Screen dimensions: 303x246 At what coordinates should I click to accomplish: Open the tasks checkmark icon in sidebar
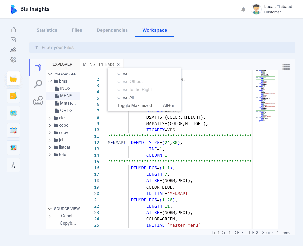[x=13, y=40]
